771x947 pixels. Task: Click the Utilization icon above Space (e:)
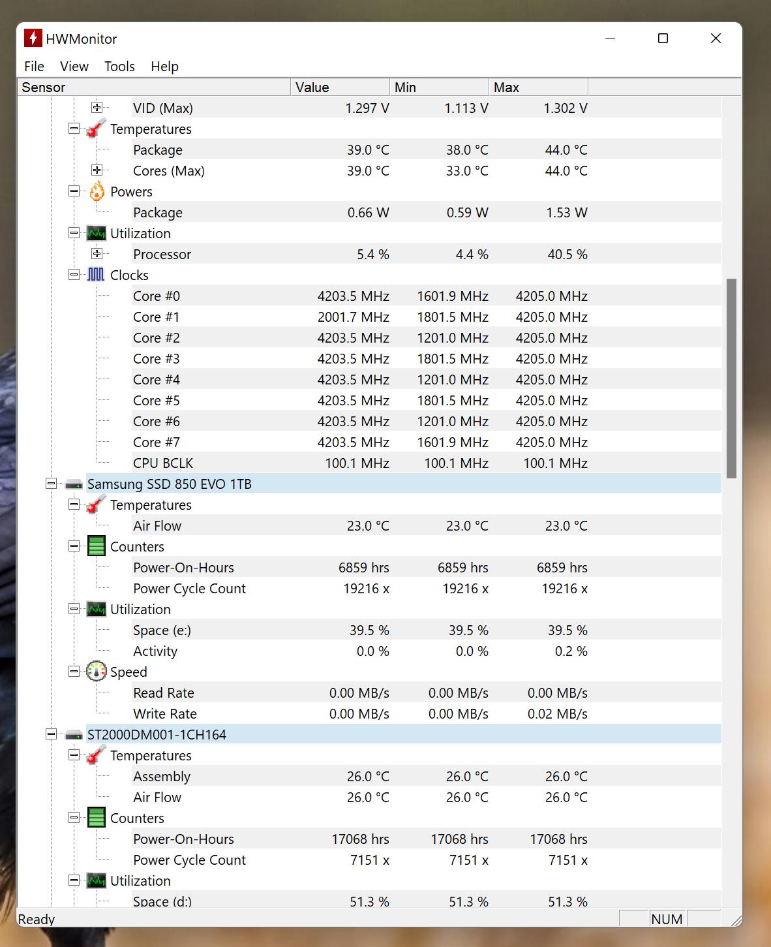point(96,609)
